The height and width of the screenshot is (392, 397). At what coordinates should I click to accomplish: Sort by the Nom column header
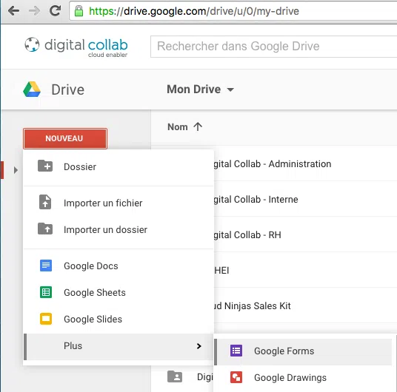(x=178, y=127)
